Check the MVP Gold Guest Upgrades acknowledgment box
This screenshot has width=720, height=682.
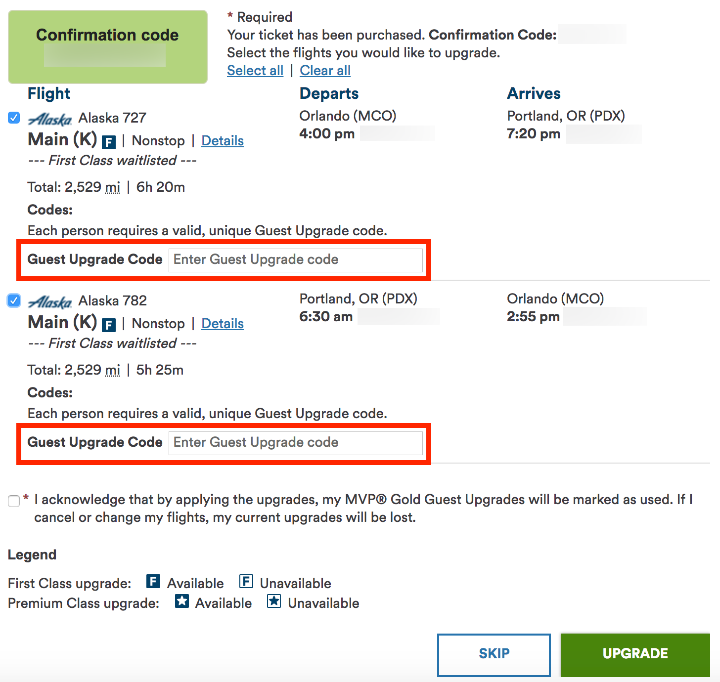pos(13,501)
